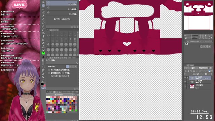Select the magnifier Zoom tool
Viewport: 215px width, 121px height.
coord(43,9)
